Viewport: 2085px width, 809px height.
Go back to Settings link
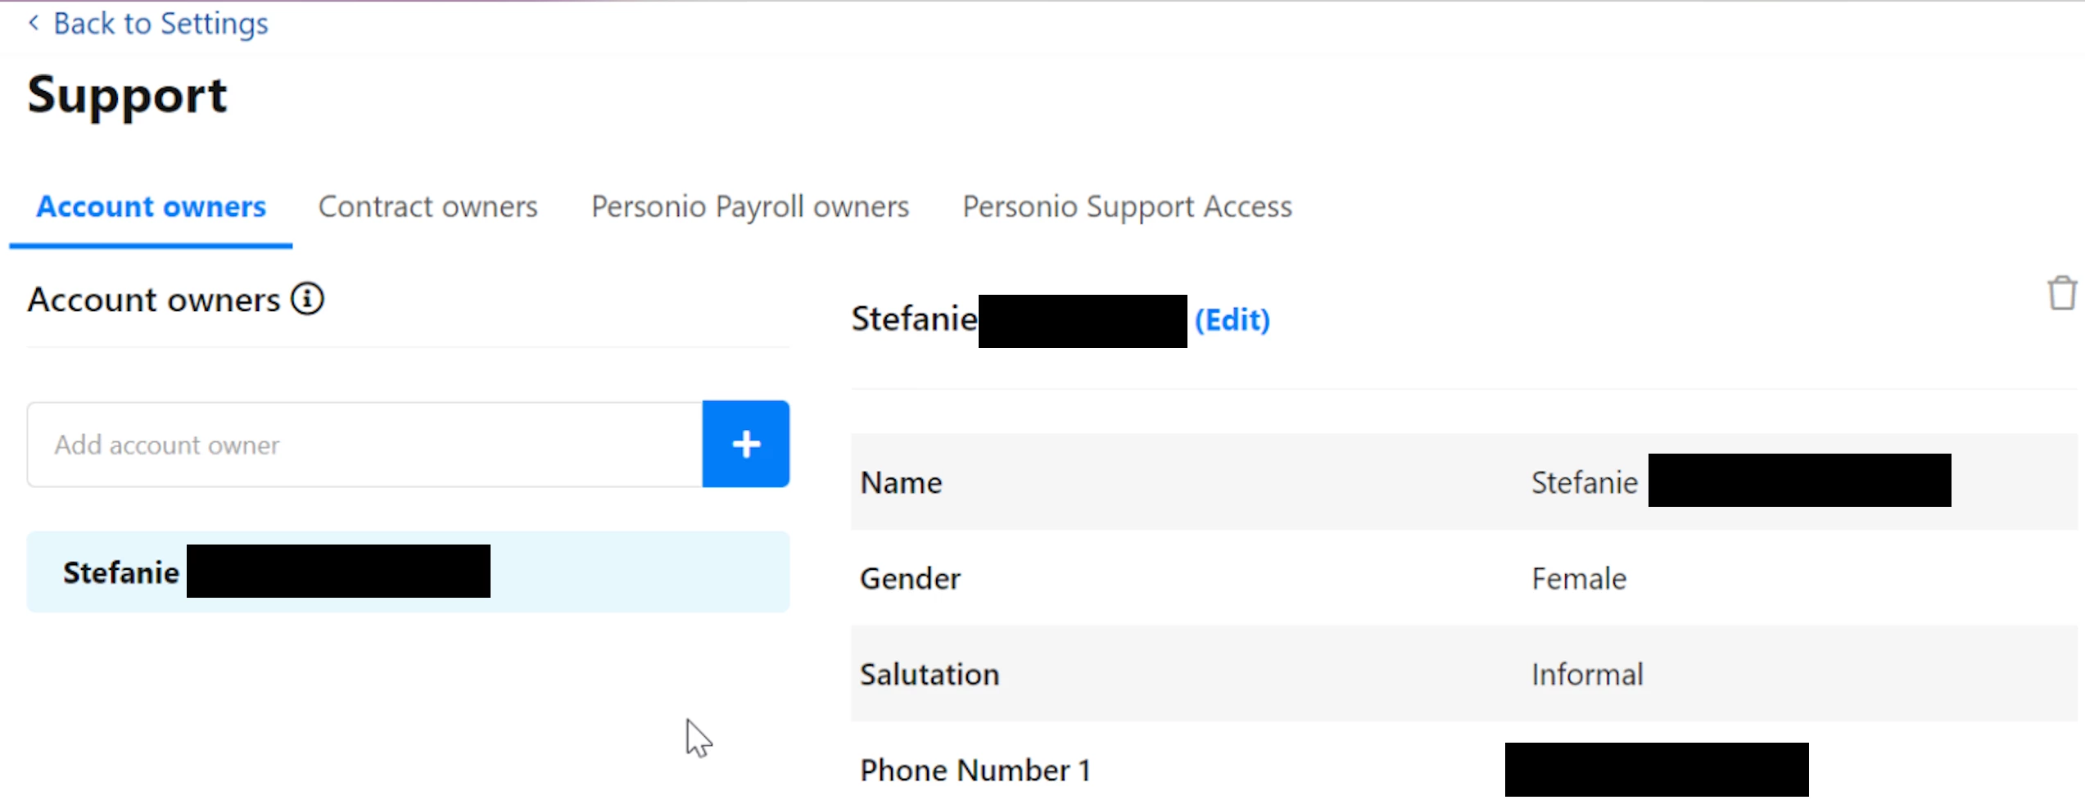pos(161,23)
